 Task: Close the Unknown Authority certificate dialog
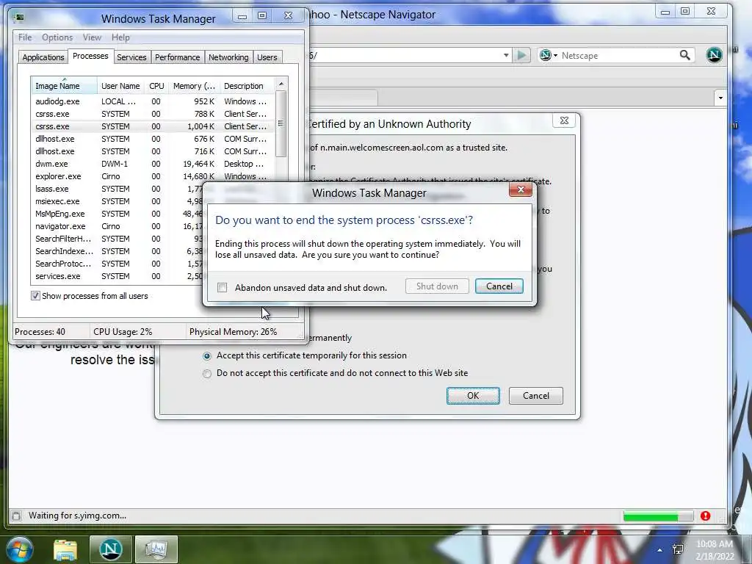(x=564, y=120)
